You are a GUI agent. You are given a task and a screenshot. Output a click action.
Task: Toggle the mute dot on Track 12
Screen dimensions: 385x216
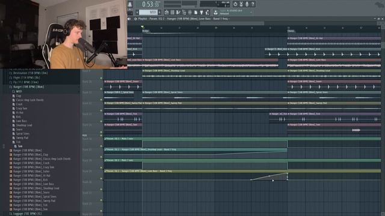click(x=101, y=110)
